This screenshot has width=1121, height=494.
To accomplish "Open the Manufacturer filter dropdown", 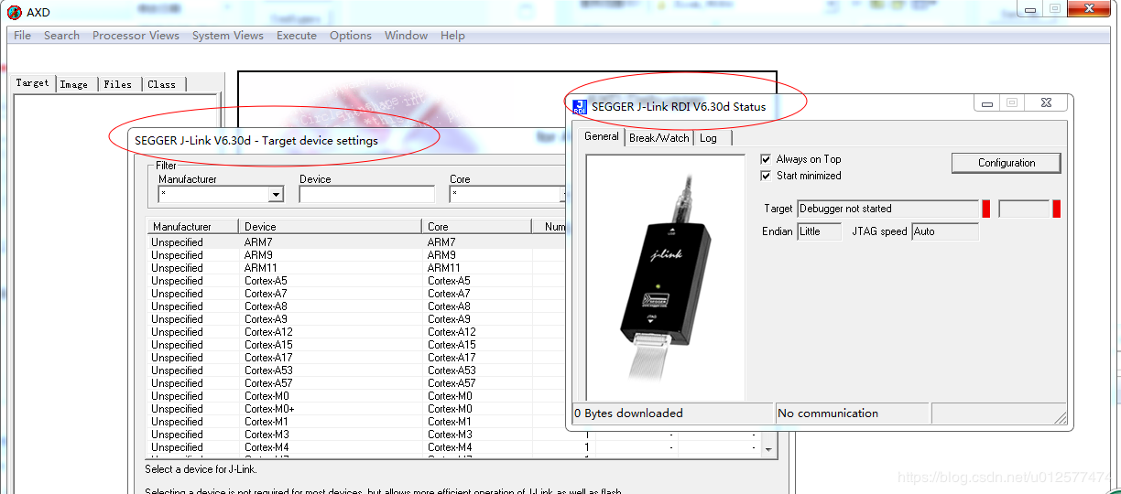I will (x=276, y=195).
